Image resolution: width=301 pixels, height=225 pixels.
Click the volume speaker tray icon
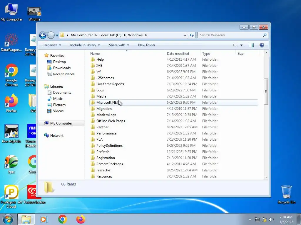(271, 219)
